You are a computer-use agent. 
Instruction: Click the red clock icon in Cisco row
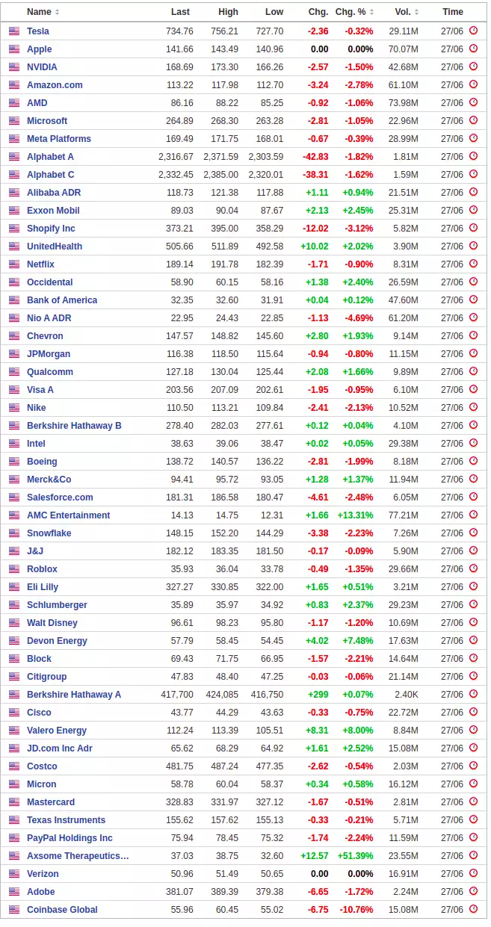[x=473, y=712]
